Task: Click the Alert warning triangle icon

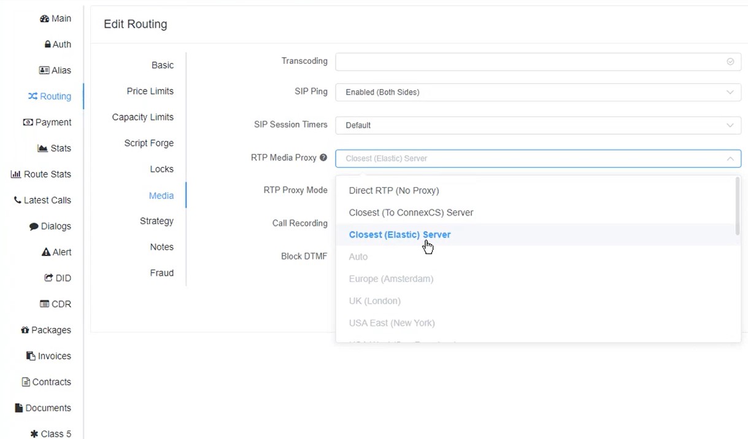Action: pyautogui.click(x=46, y=252)
